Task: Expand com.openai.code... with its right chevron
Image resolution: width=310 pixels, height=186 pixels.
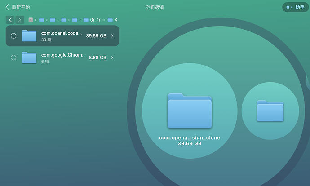Action: click(112, 36)
